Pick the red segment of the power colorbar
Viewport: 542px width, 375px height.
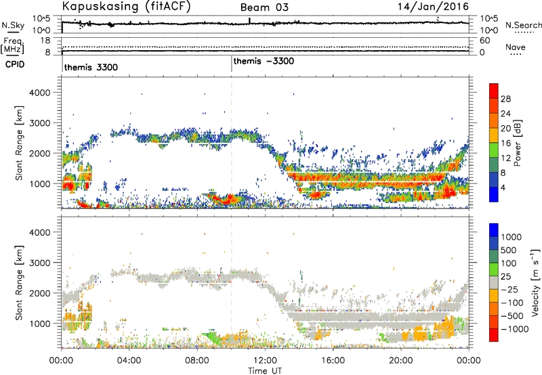coord(494,91)
